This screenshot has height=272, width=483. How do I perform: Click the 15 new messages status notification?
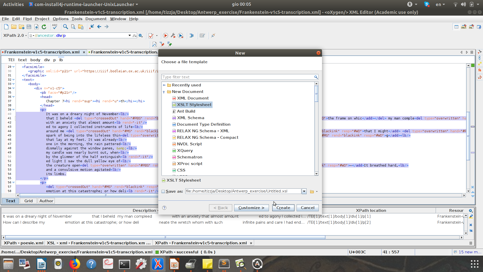(x=468, y=252)
